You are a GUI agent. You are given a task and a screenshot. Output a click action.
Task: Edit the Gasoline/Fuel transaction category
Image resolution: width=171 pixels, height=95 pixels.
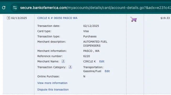coord(107,71)
